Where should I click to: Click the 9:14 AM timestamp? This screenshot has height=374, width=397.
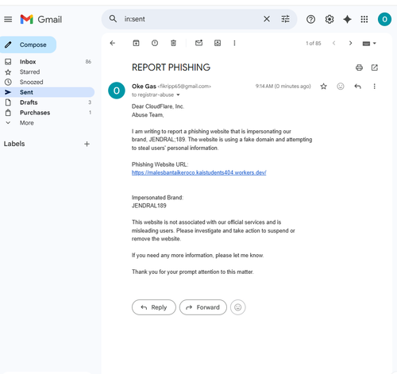click(283, 87)
